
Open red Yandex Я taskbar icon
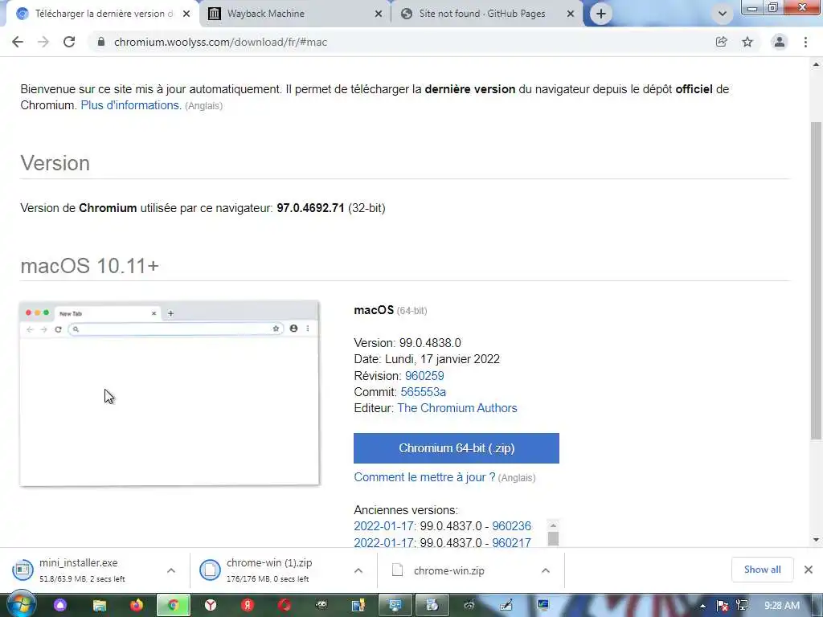pos(248,606)
